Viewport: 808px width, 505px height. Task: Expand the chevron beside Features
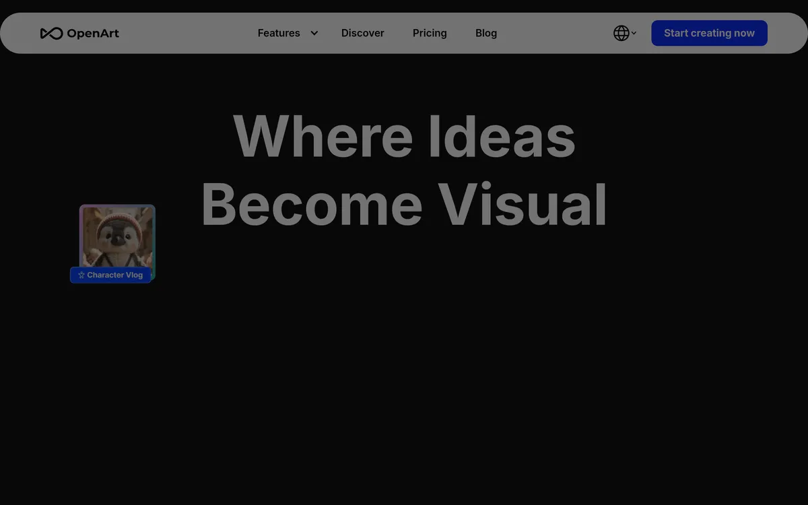(x=314, y=33)
